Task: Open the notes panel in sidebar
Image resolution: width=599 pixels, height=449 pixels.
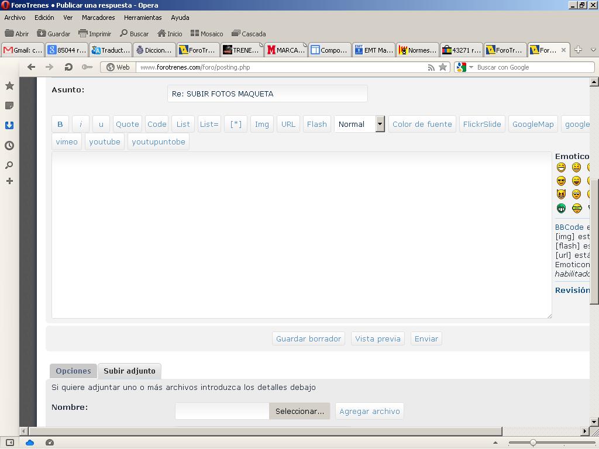Action: [9, 106]
